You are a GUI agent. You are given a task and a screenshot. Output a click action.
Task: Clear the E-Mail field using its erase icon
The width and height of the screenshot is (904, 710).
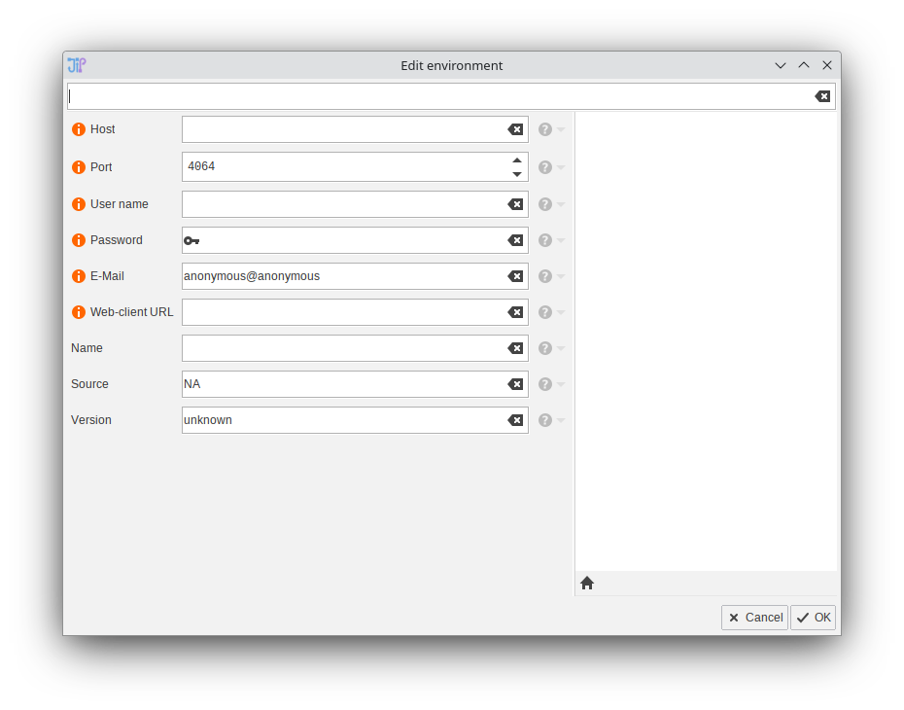pos(515,276)
